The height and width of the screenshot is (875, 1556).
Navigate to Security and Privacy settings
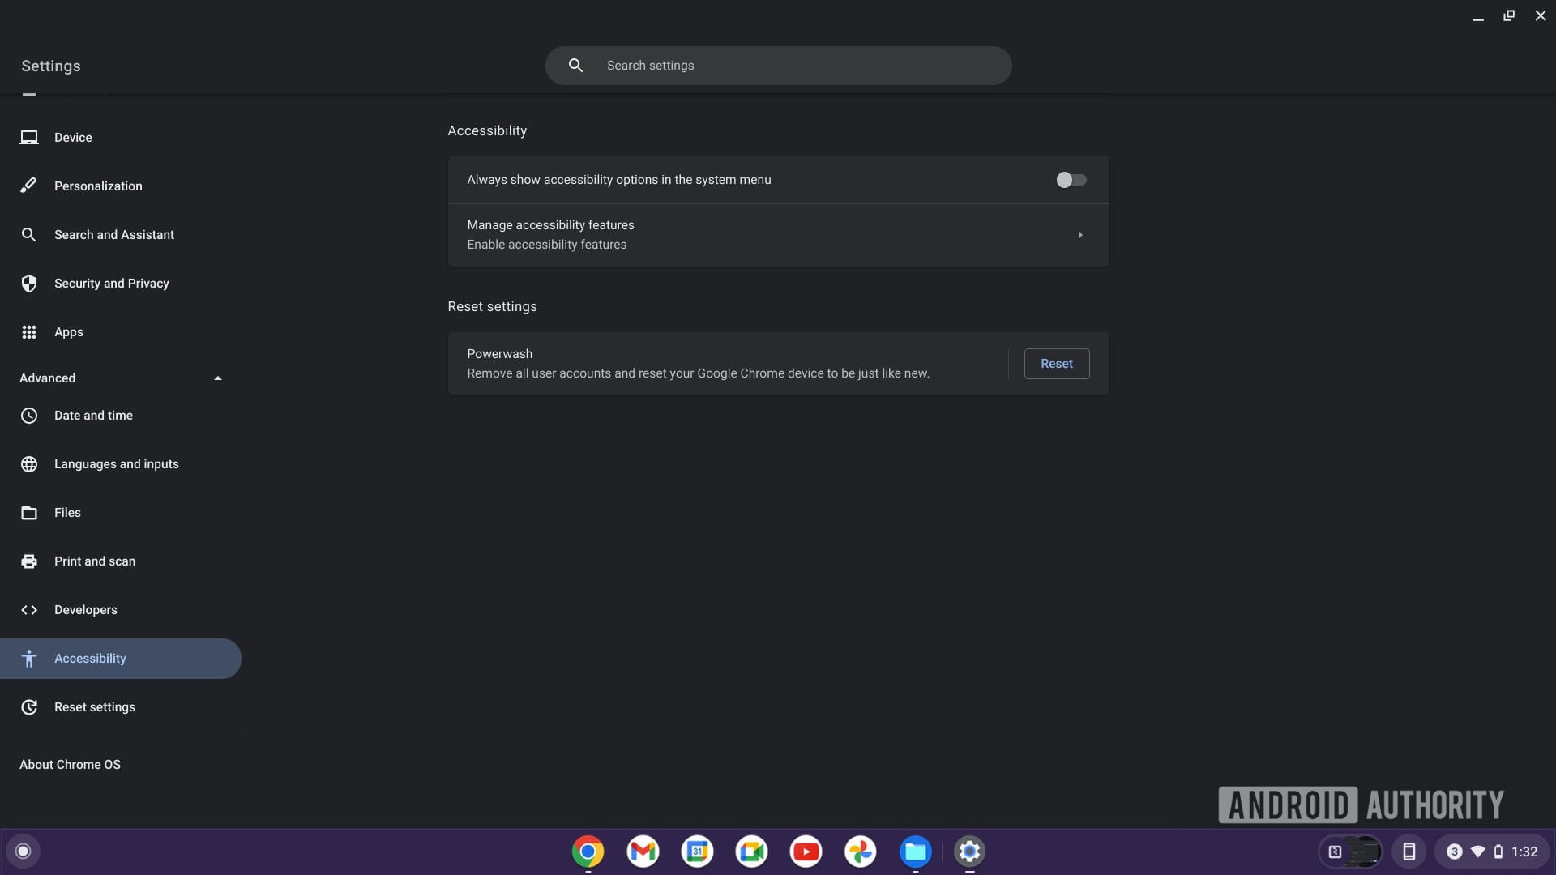click(111, 283)
